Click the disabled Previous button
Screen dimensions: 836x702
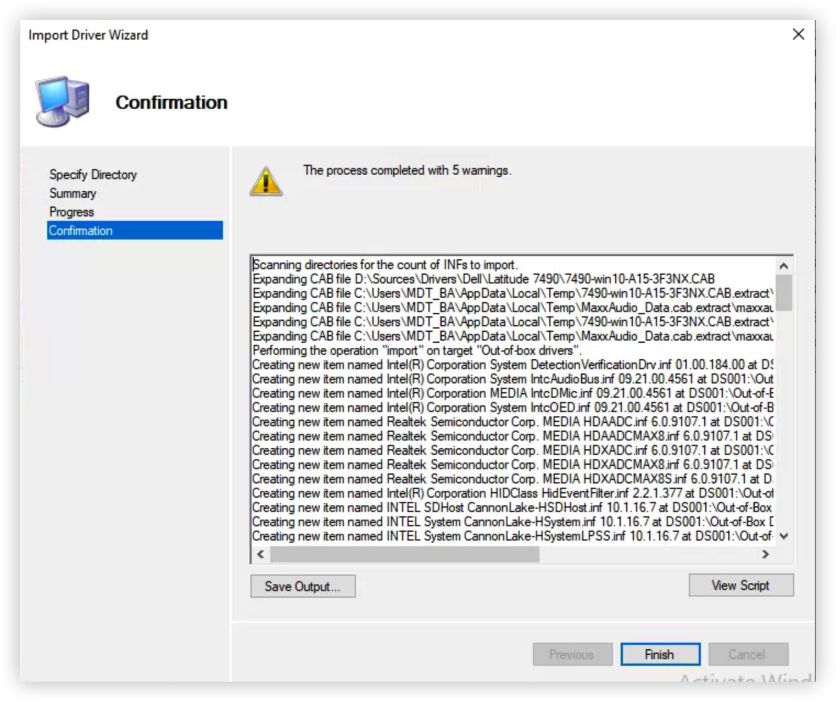[x=572, y=654]
